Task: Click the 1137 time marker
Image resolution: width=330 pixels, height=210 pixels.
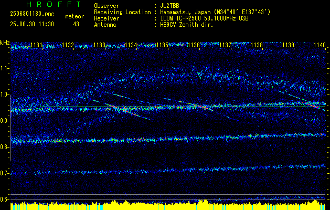Action: (225, 45)
